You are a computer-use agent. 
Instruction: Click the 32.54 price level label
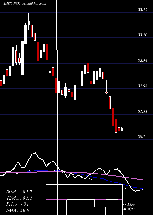pyautogui.click(x=143, y=60)
